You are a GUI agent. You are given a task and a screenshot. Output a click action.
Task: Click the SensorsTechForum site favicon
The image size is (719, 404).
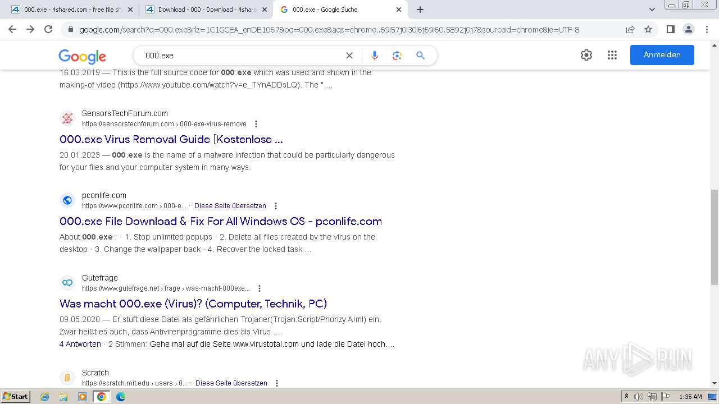[x=67, y=118]
